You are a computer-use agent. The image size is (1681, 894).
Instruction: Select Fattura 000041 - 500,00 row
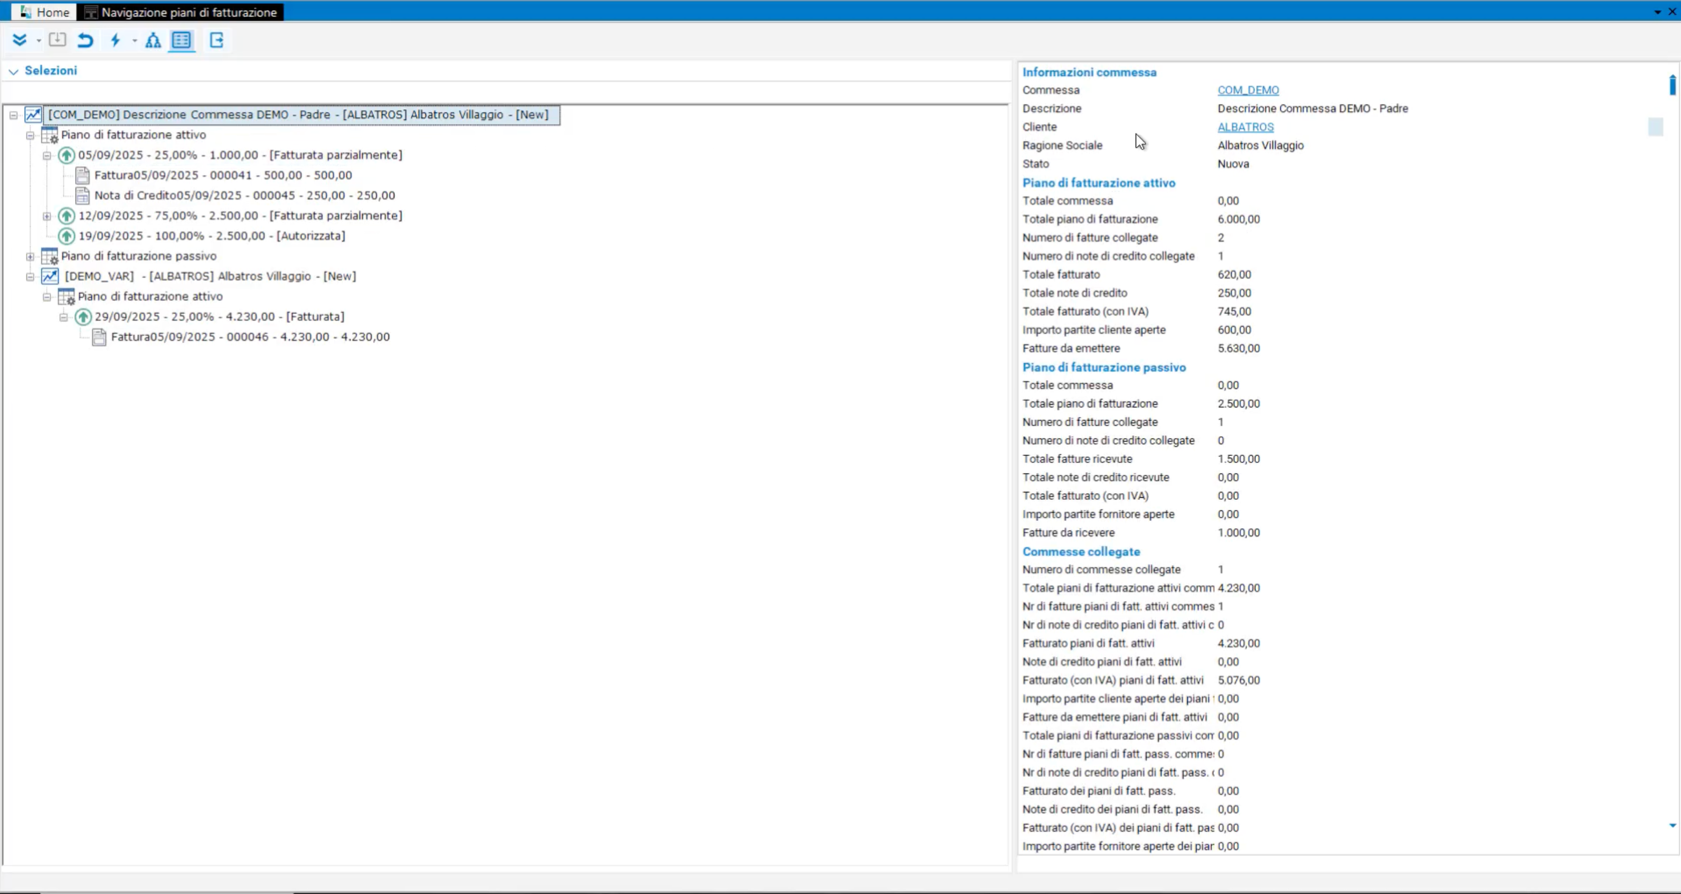pyautogui.click(x=223, y=175)
